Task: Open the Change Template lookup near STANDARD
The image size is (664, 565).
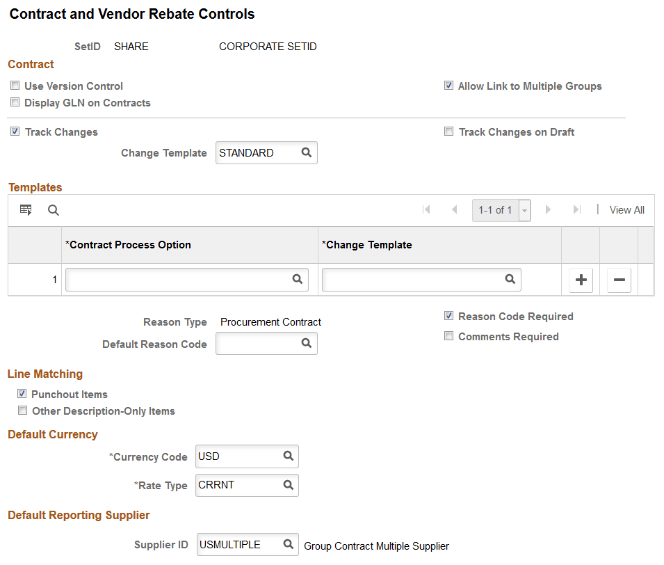Action: (x=308, y=152)
